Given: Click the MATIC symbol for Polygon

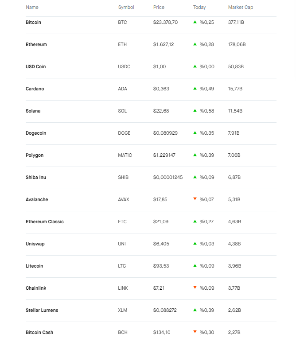Looking at the screenshot, I should coord(125,155).
